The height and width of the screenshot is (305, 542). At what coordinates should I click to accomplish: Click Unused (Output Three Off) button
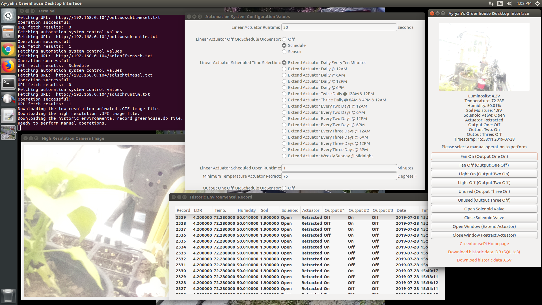point(484,200)
